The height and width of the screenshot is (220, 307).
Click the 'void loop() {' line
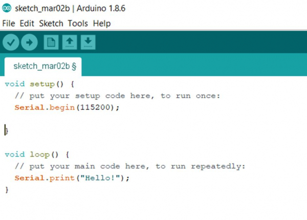[x=37, y=155]
